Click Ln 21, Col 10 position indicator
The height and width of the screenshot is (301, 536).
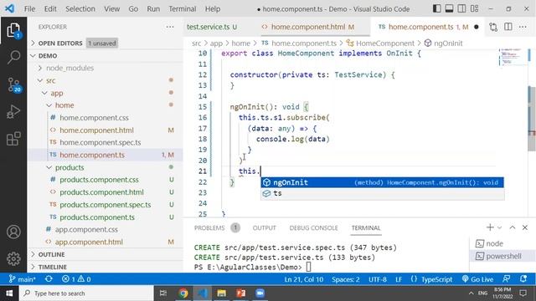[x=303, y=279]
